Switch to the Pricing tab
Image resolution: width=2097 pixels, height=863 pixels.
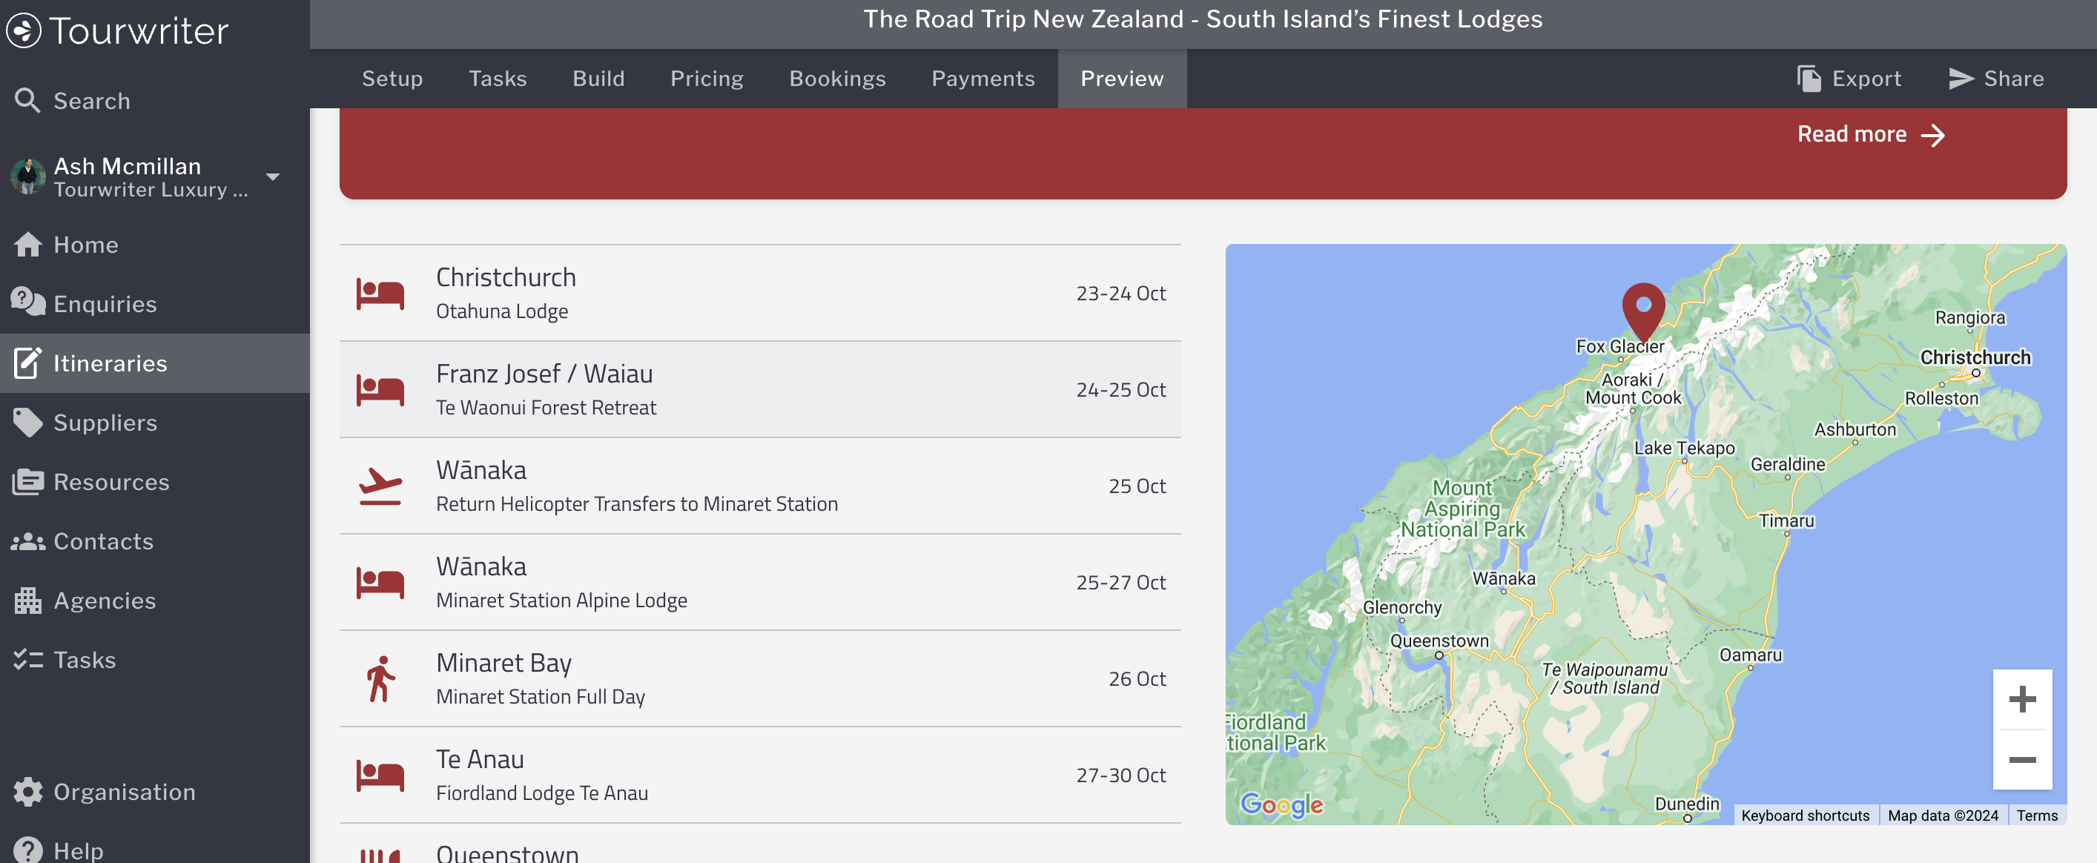(706, 79)
